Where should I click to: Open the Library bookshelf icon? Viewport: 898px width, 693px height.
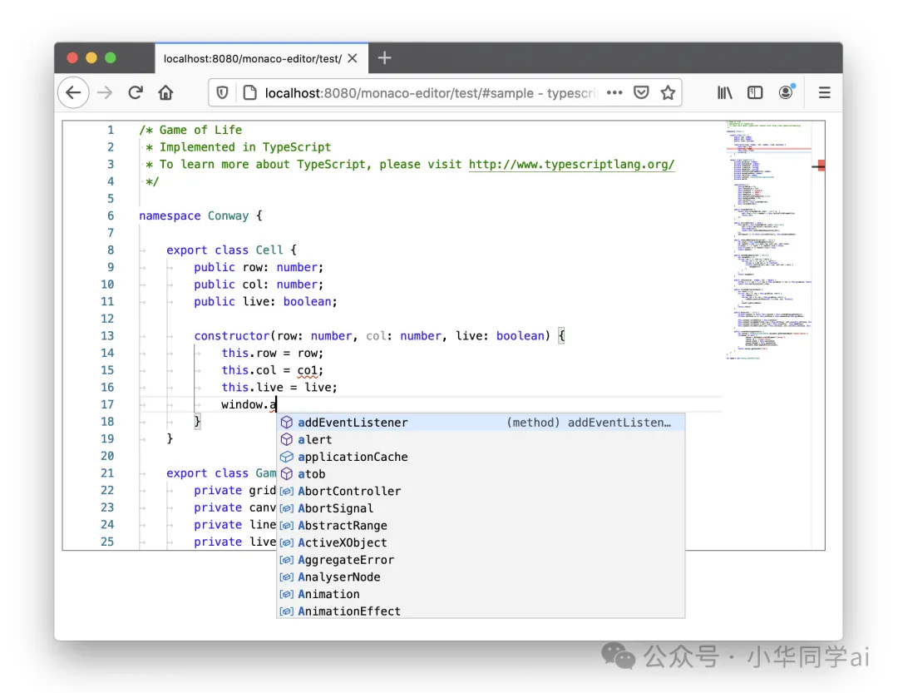[x=724, y=92]
